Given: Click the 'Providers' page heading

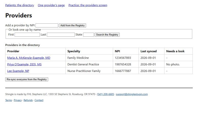Looking at the screenshot, I should [x=19, y=15].
